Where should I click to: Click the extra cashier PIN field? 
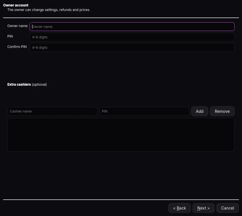144,111
